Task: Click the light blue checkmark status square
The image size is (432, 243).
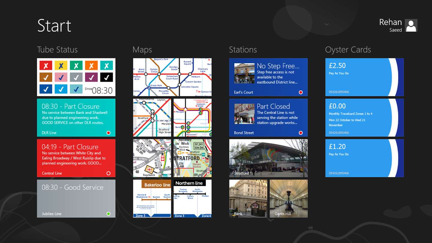Action: (61, 89)
